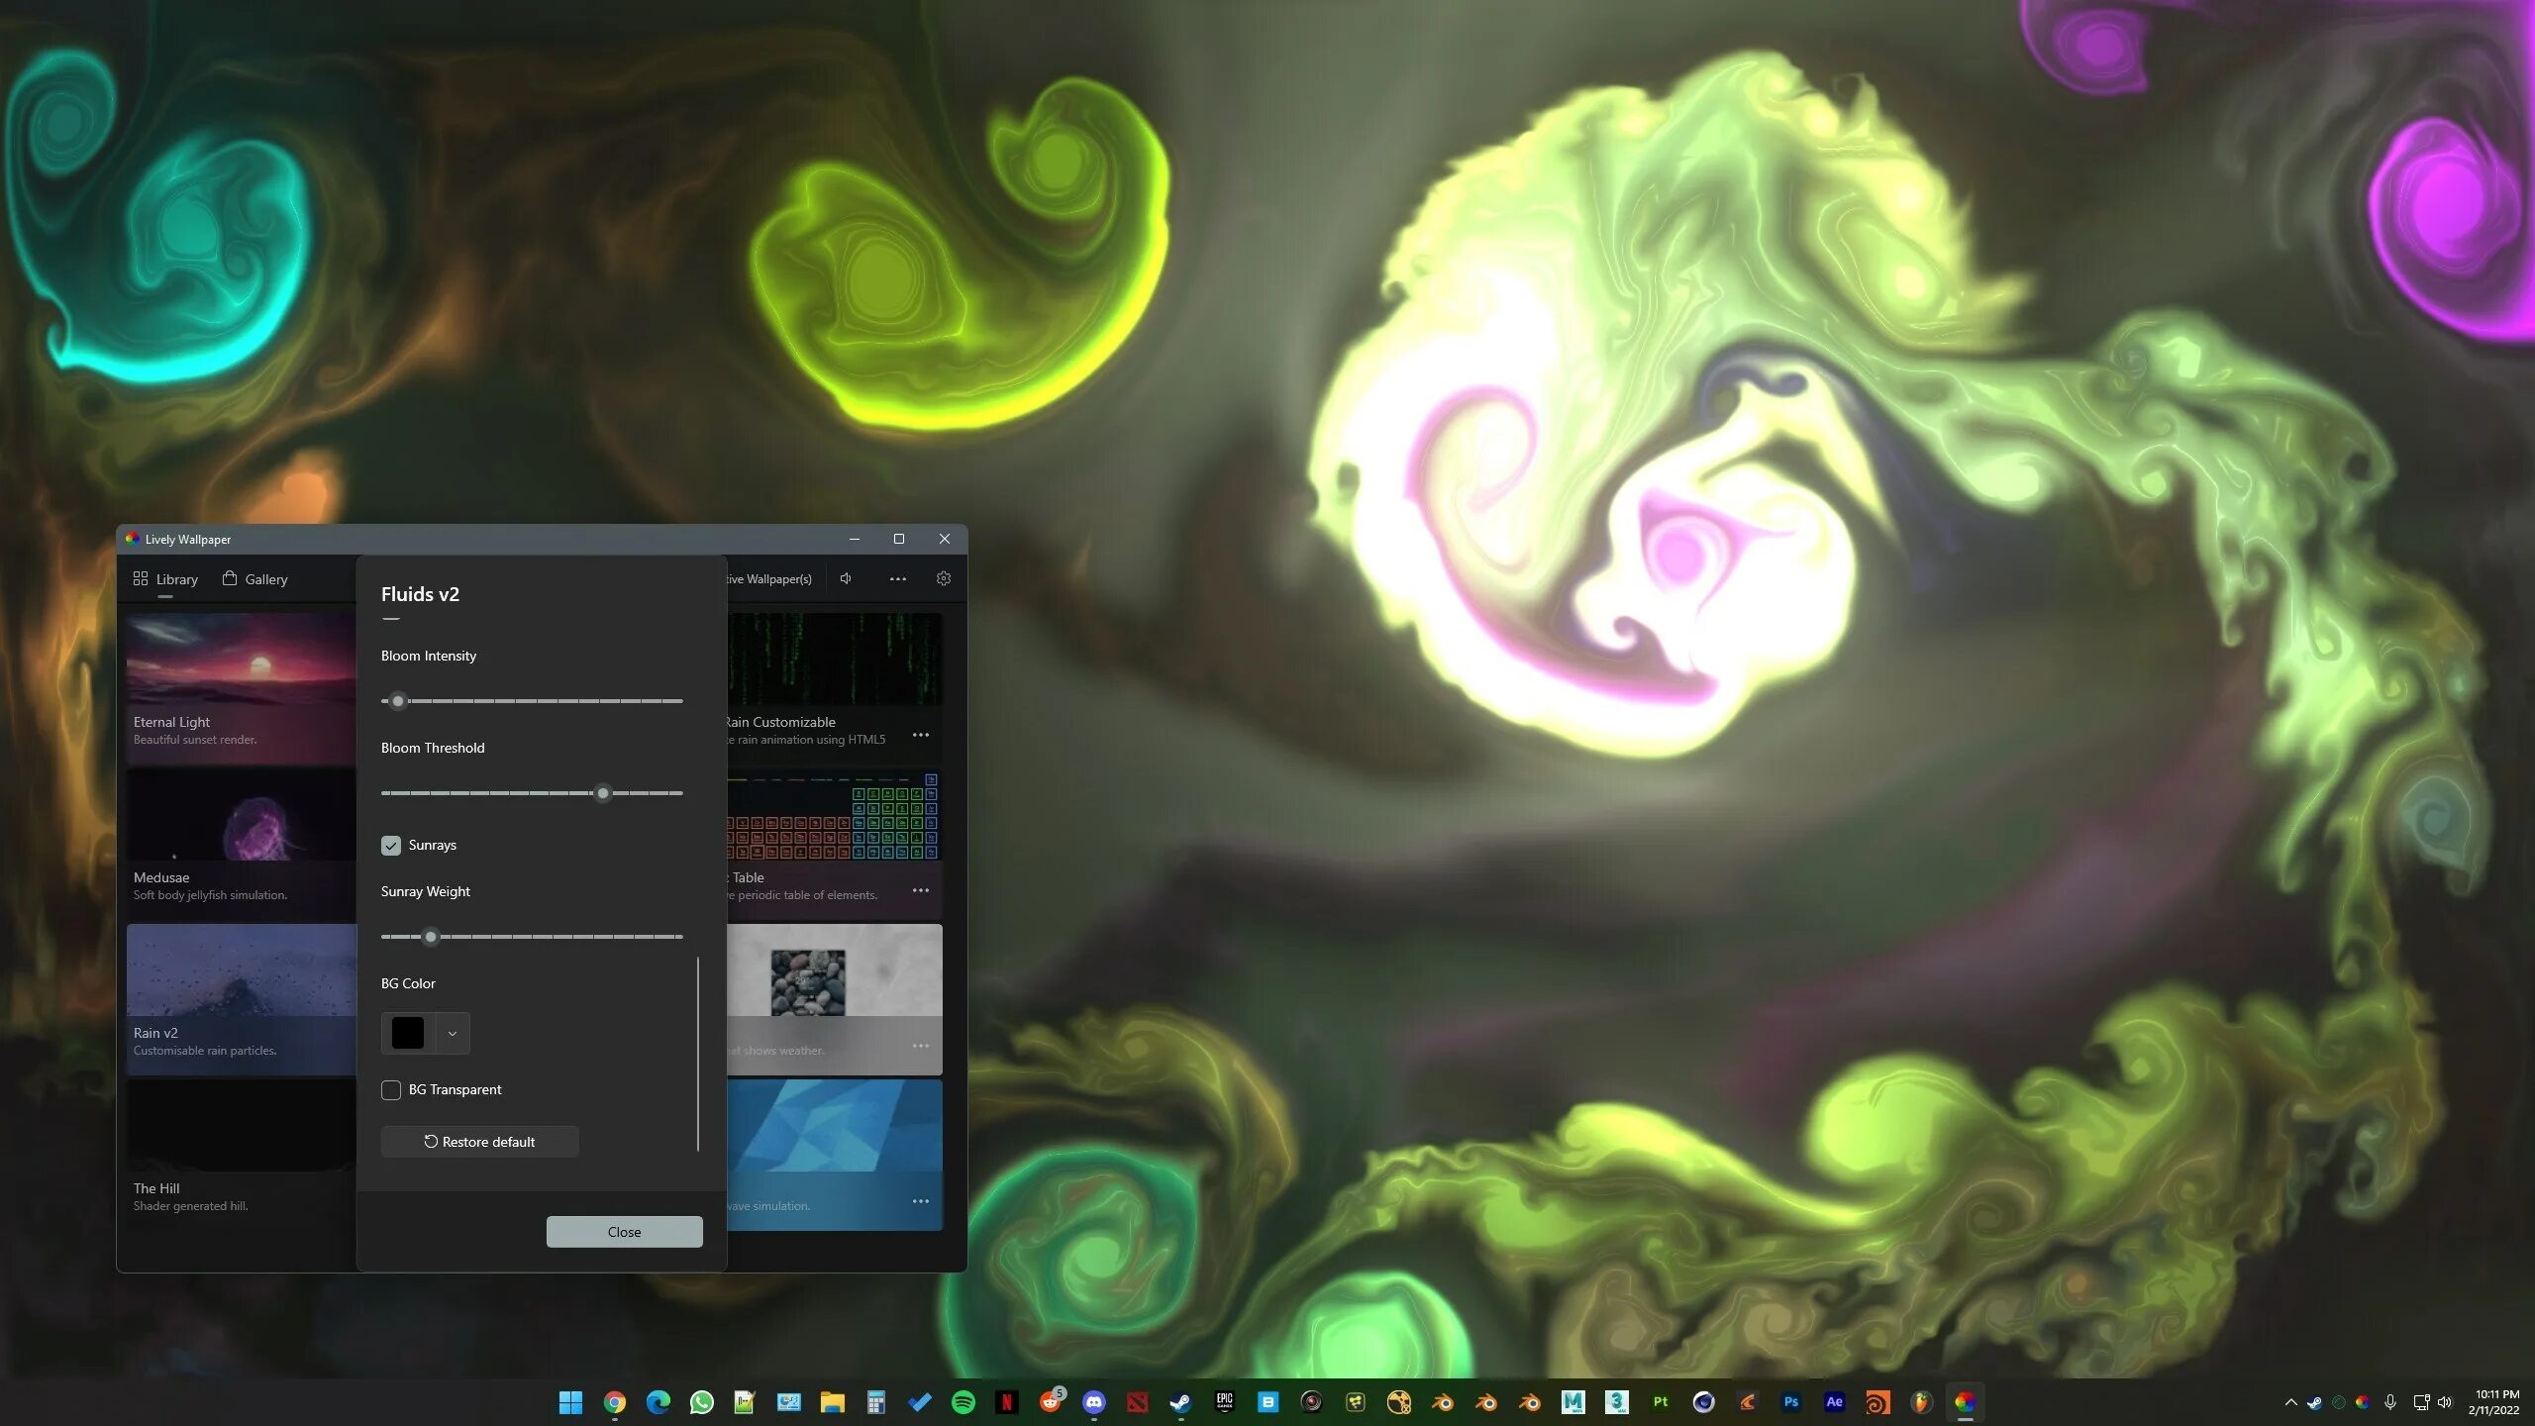Click the Lively Wallpaper settings gear icon

click(x=944, y=578)
